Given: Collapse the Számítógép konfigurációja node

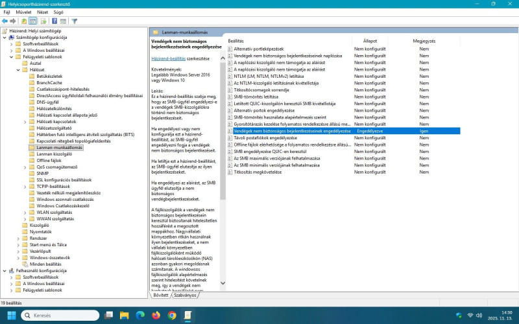Looking at the screenshot, I should [5, 38].
